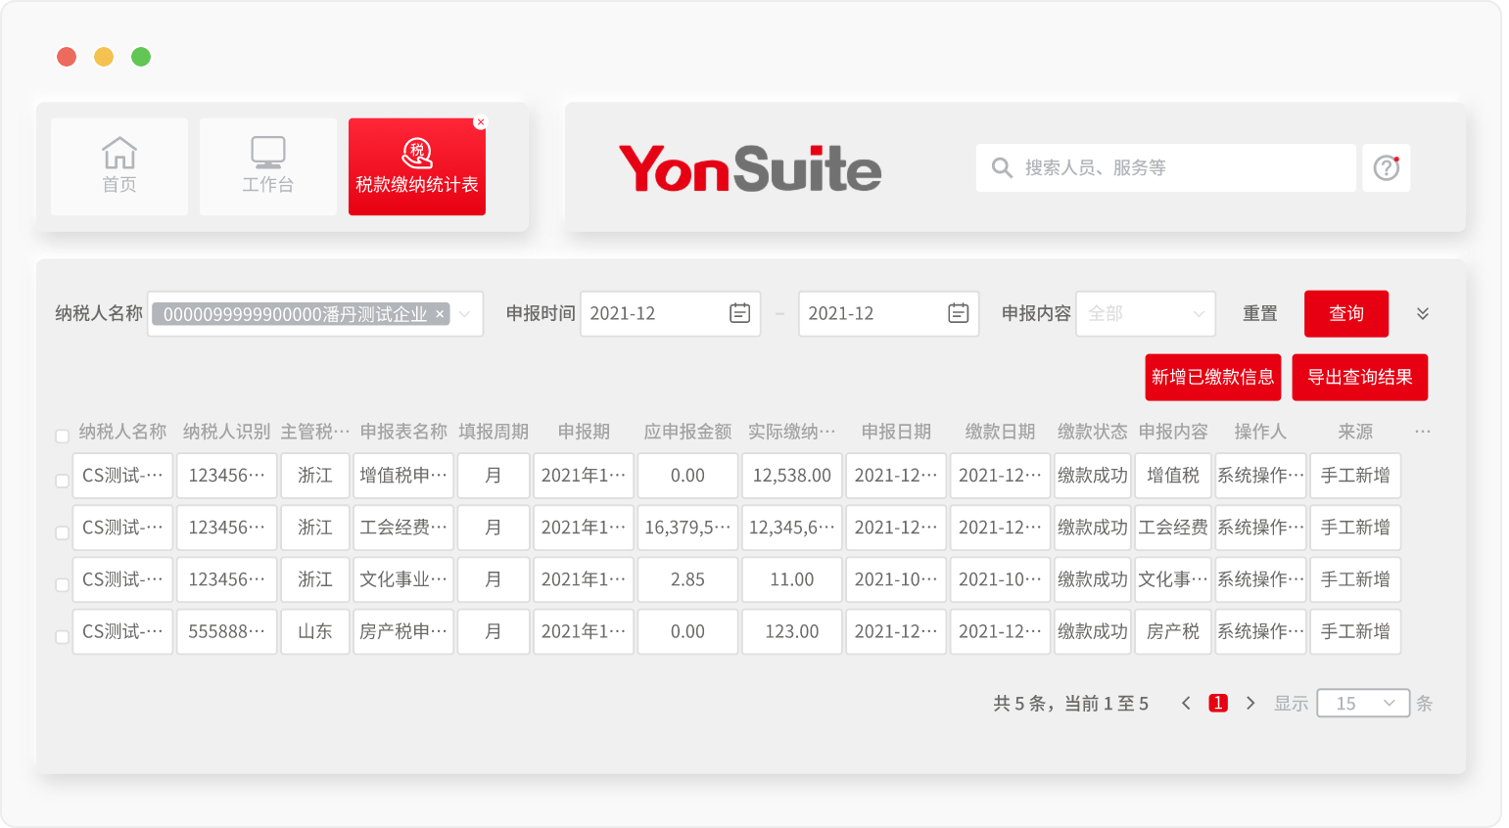Open the page size dropdown showing 15
The width and height of the screenshot is (1509, 828).
1362,703
